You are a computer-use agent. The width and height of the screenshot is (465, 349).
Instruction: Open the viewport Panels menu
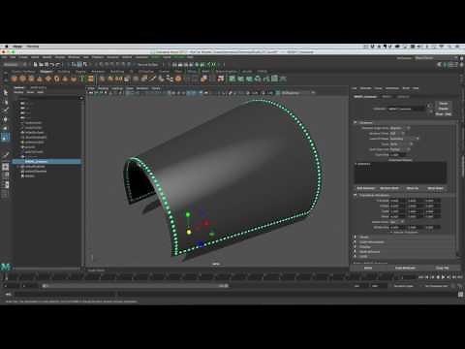point(156,88)
